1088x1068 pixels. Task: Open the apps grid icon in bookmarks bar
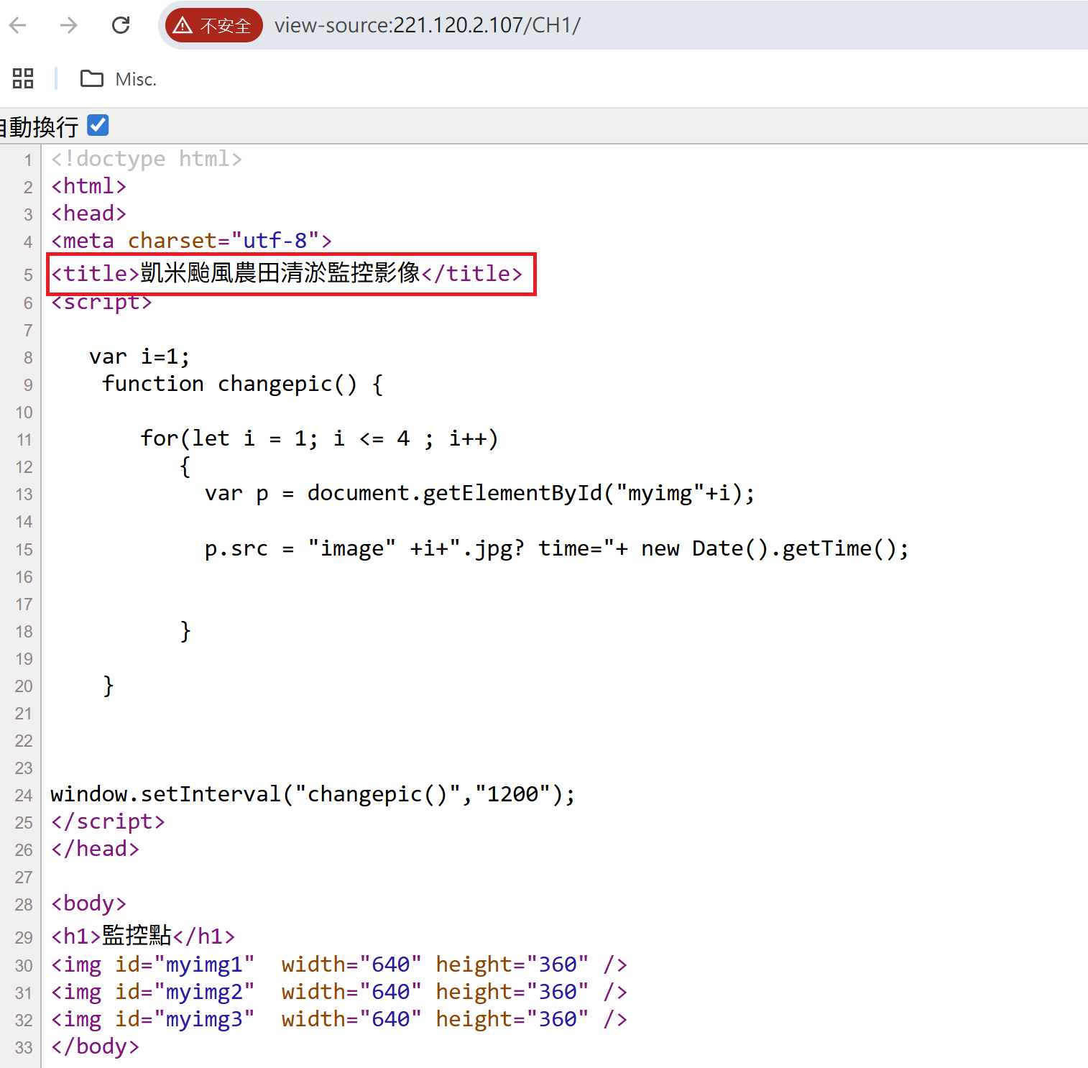pyautogui.click(x=23, y=78)
